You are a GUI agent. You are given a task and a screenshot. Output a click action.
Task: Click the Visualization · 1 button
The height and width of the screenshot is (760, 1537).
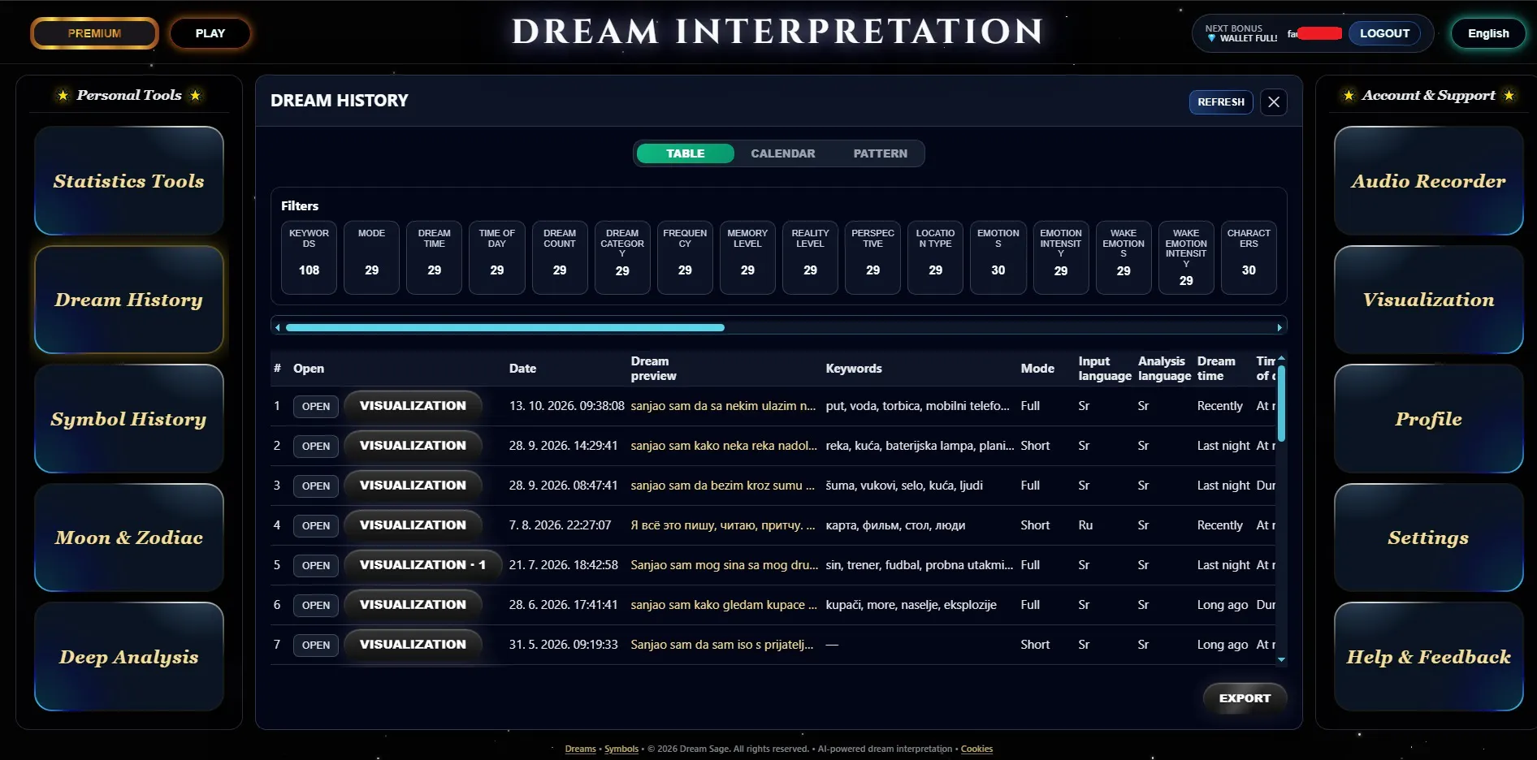click(422, 565)
